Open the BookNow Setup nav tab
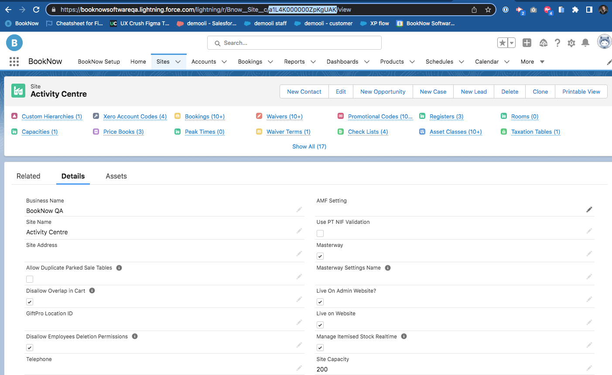The image size is (612, 375). click(99, 61)
